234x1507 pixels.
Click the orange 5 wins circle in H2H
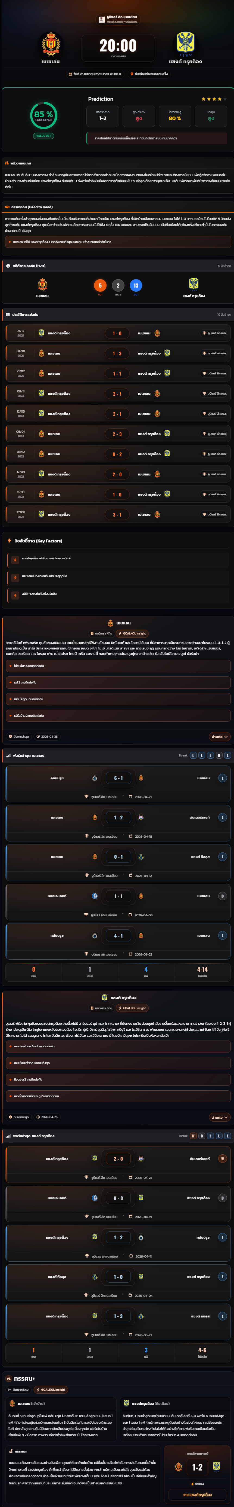tap(100, 285)
